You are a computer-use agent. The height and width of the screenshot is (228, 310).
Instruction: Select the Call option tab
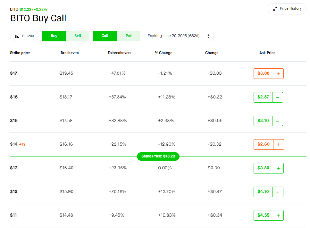pyautogui.click(x=105, y=36)
